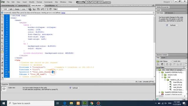The image size is (188, 106).
Task: Open the Designer workspace dropdown
Action: pos(168,2)
